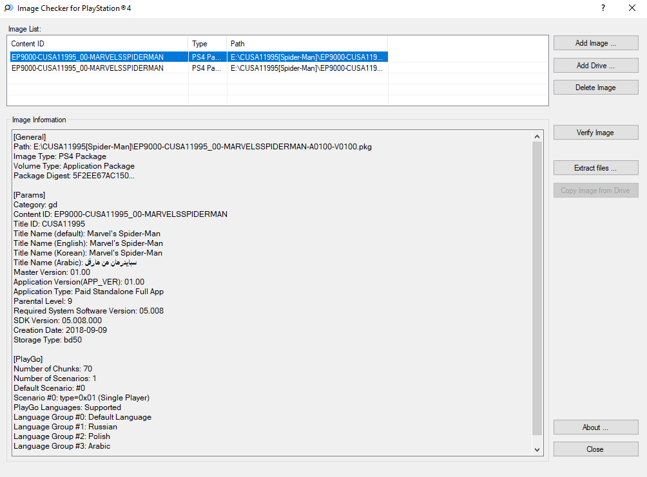
Task: Click 'Language Group #3: Arabic' line
Action: pyautogui.click(x=62, y=446)
